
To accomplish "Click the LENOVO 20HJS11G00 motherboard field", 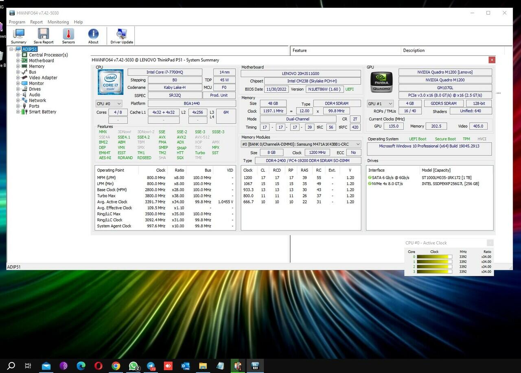I will click(x=301, y=74).
